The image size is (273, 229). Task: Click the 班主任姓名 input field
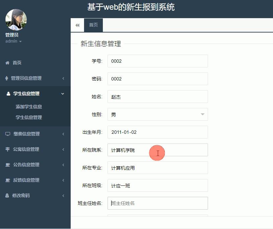pyautogui.click(x=157, y=203)
